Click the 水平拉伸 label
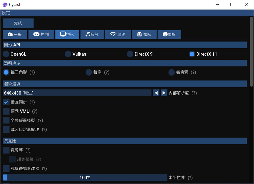 point(177,178)
